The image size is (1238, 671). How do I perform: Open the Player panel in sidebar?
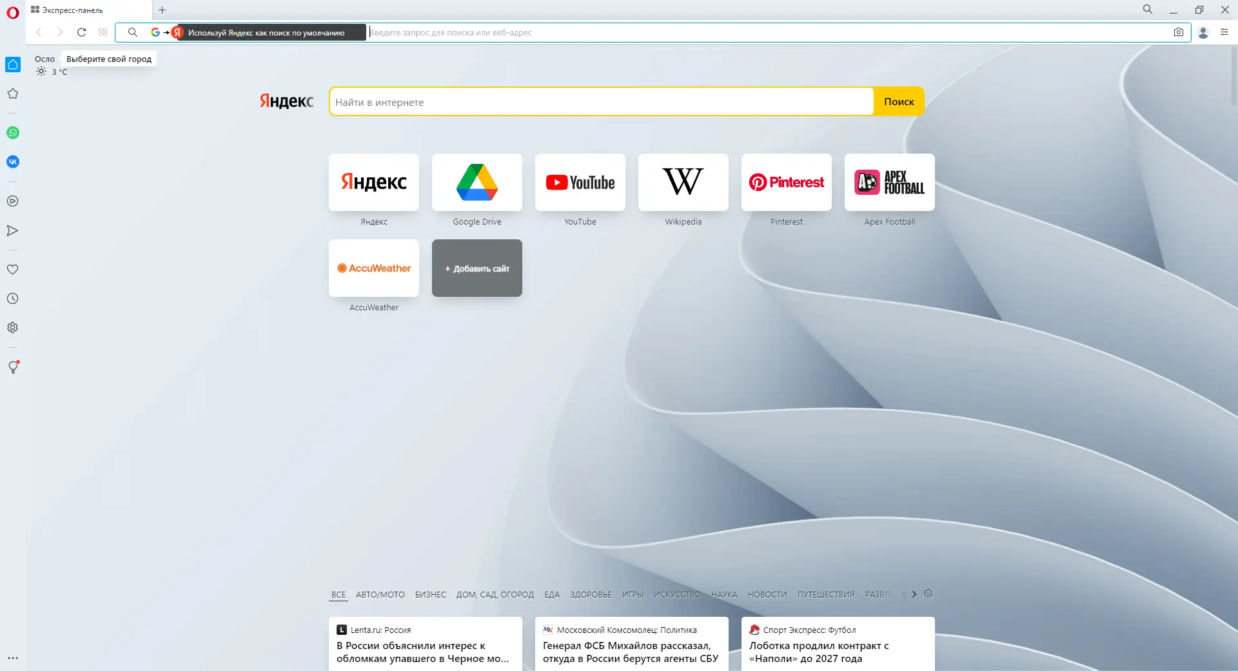click(13, 201)
